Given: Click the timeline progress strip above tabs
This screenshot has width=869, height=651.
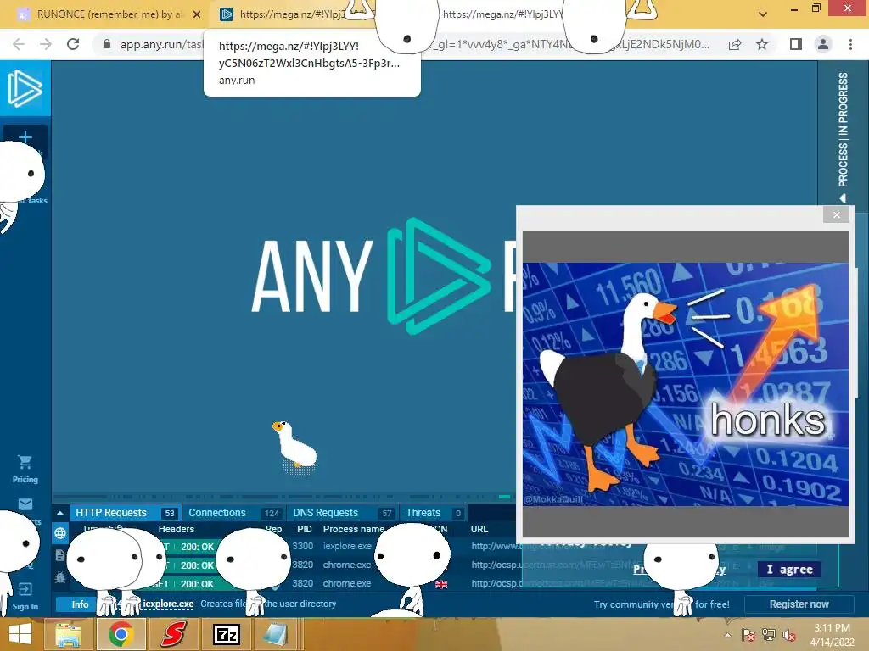Looking at the screenshot, I should 283,497.
